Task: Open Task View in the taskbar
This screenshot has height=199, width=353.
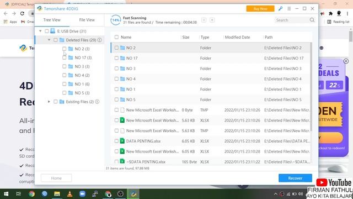Action: pos(18,194)
